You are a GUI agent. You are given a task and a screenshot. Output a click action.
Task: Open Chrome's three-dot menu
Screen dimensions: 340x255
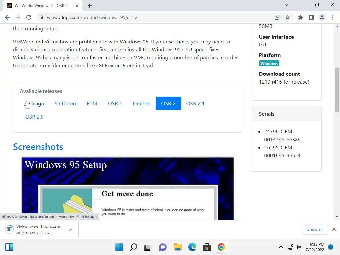[x=333, y=17]
